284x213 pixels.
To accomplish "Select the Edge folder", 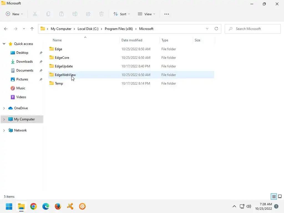I will pyautogui.click(x=59, y=49).
